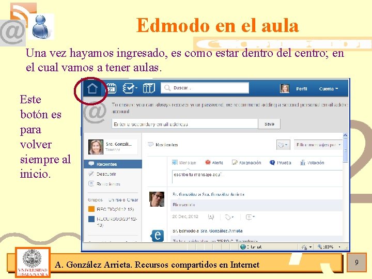Open the calendar icon in top bar
372x279 pixels.
[111, 88]
